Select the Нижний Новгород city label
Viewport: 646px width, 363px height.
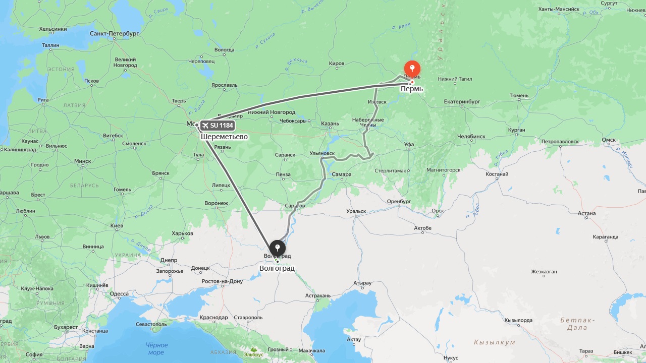(272, 112)
